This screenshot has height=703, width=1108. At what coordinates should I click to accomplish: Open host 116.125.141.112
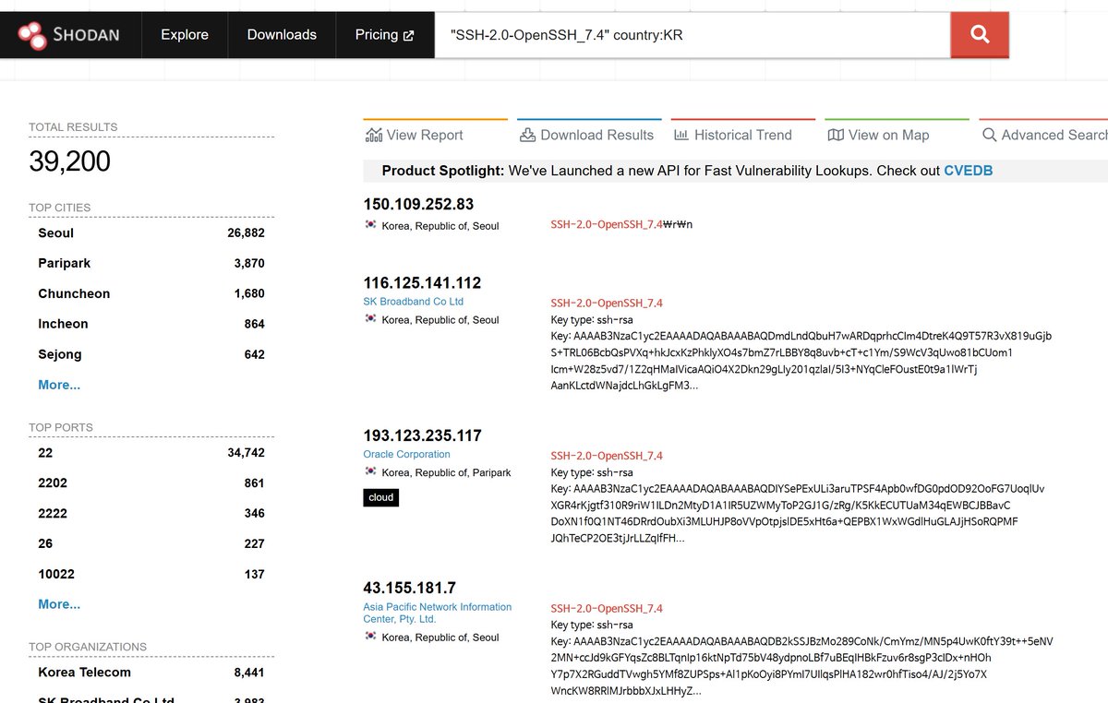coord(422,282)
